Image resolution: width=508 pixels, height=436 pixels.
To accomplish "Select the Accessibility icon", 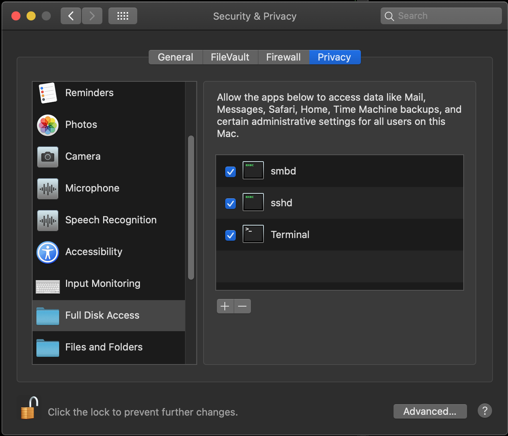I will (x=48, y=252).
